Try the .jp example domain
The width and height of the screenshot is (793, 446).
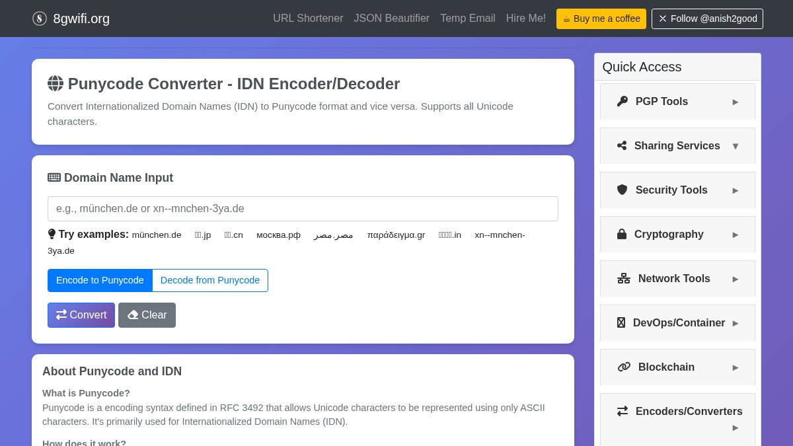click(203, 235)
